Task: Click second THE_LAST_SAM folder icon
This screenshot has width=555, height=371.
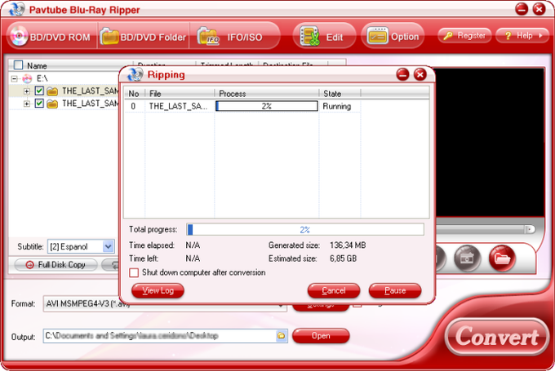Action: click(x=52, y=104)
